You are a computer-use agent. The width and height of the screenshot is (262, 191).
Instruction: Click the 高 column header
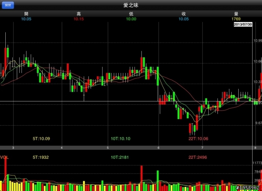79,14
